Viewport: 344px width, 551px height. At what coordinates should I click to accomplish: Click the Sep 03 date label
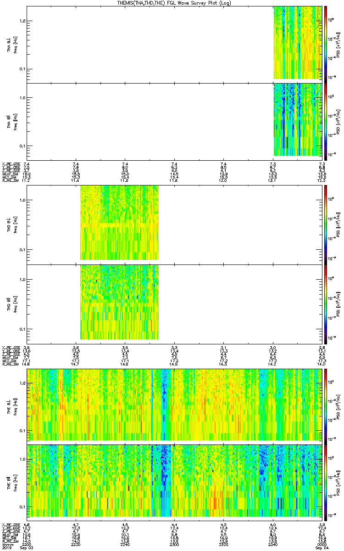pos(27,548)
